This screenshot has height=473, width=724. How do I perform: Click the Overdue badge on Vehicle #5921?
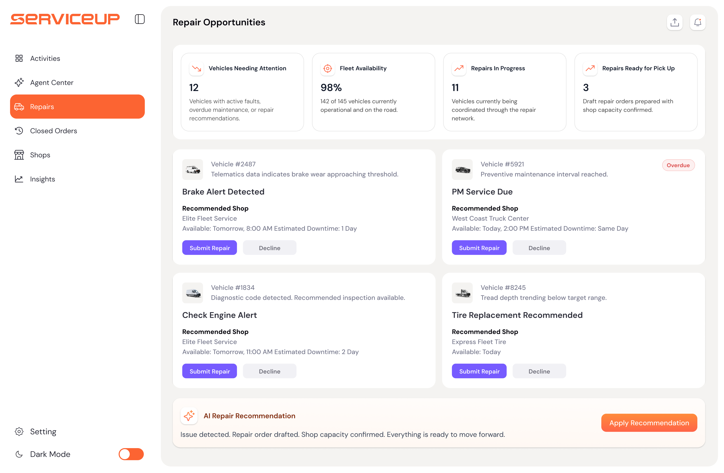tap(678, 165)
